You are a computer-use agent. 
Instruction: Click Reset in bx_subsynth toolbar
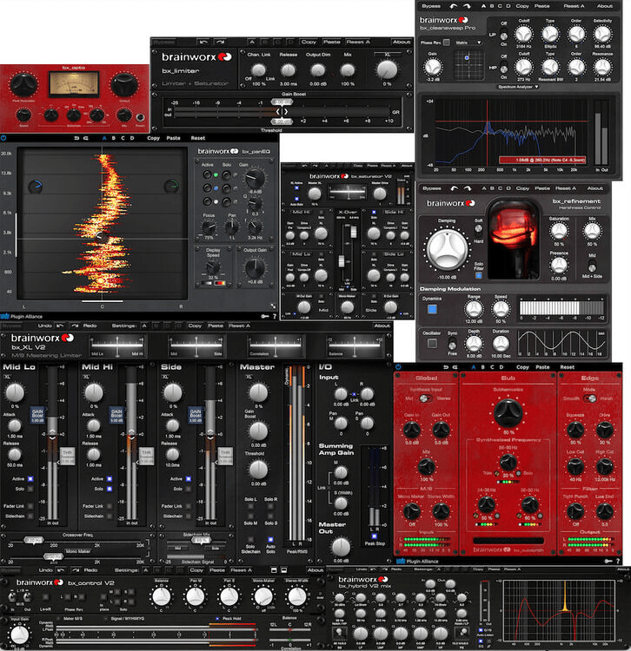pos(567,367)
